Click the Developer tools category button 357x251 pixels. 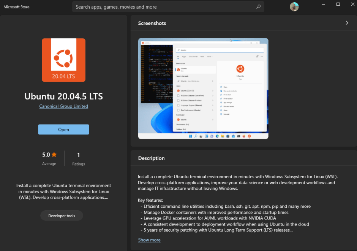(x=62, y=216)
